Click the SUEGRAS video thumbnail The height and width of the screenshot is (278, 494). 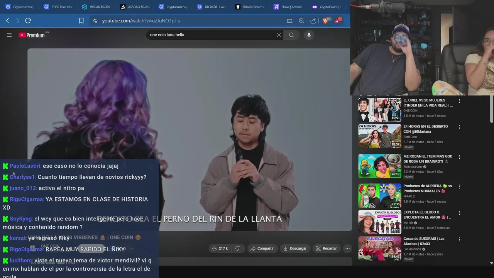[380, 248]
